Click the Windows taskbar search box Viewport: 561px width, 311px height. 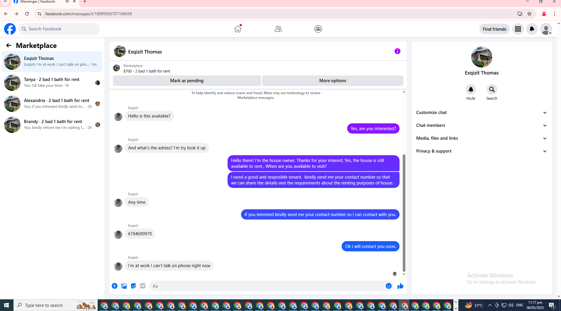56,305
